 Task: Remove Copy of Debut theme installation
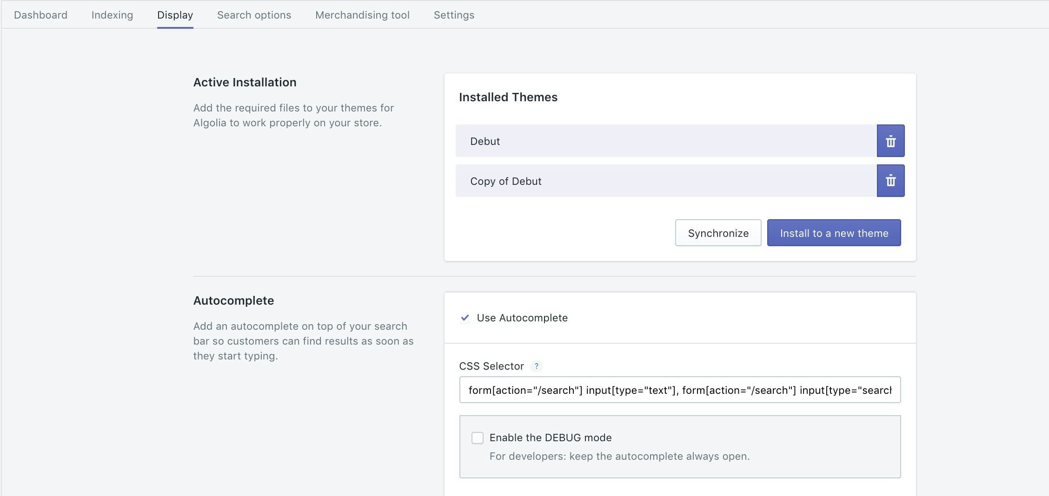pyautogui.click(x=890, y=181)
